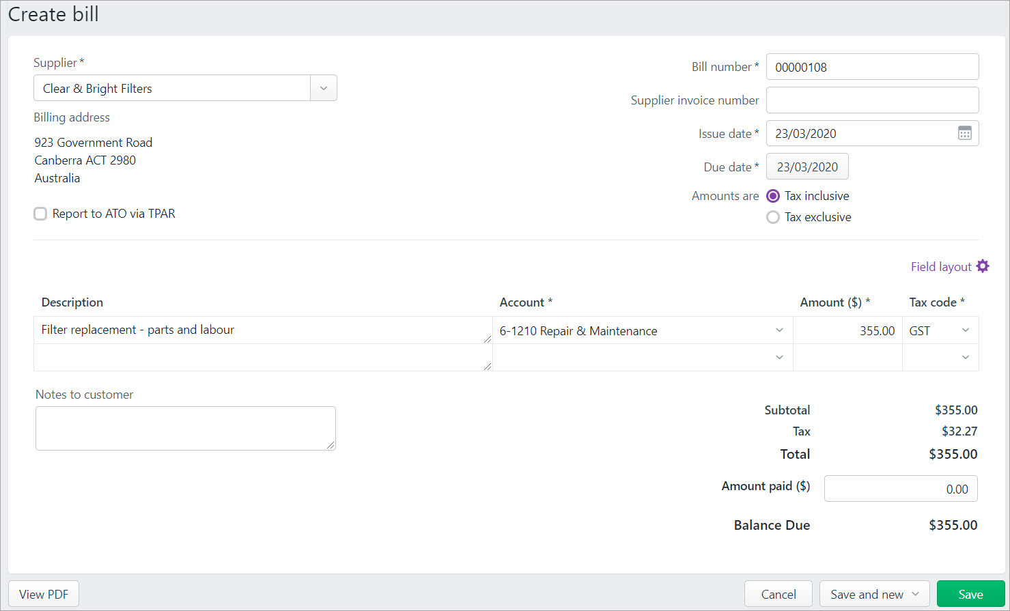Expand the Save and new options arrow
Screen dimensions: 1010x611
pos(916,594)
